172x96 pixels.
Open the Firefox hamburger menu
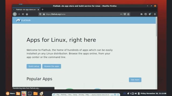[x=155, y=14]
